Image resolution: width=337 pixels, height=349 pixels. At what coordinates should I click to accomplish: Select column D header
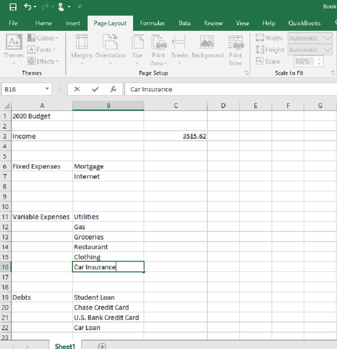(x=223, y=105)
